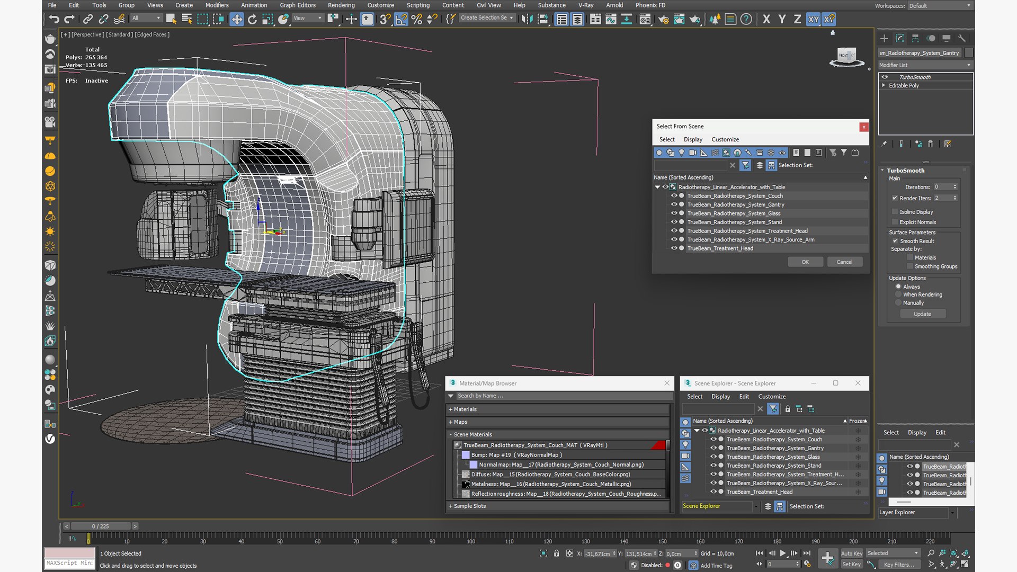Open the Modifiers menu
Viewport: 1017px width, 572px height.
point(217,5)
